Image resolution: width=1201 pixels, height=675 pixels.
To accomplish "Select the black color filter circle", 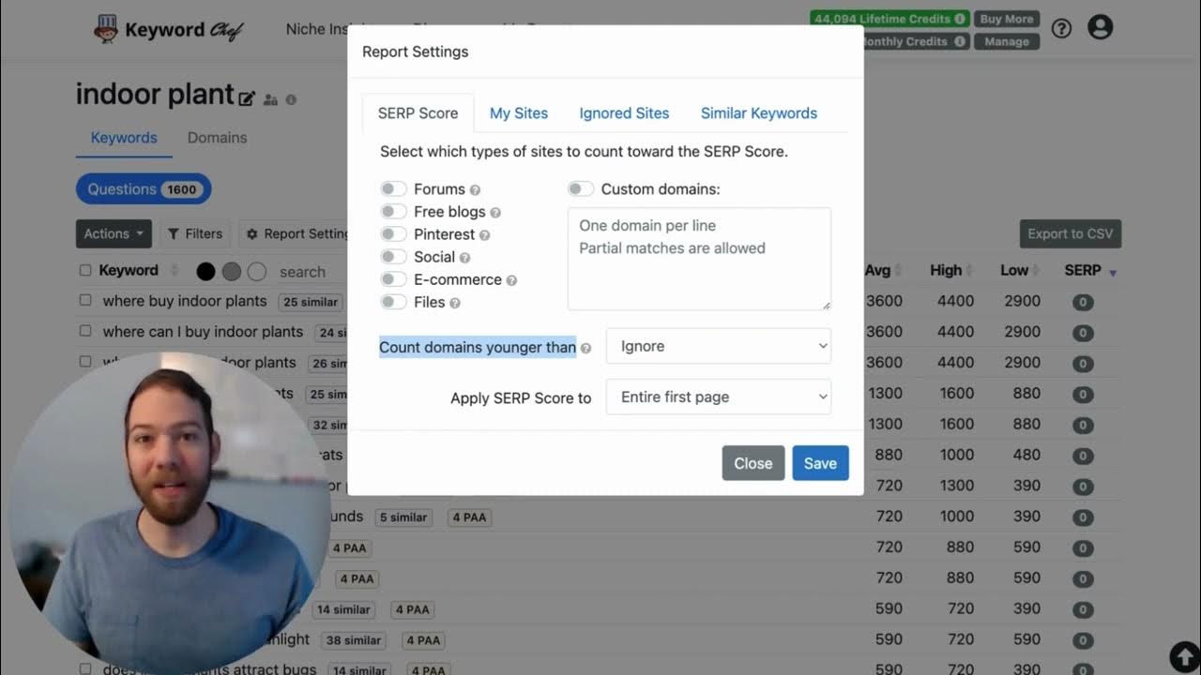I will click(x=206, y=272).
